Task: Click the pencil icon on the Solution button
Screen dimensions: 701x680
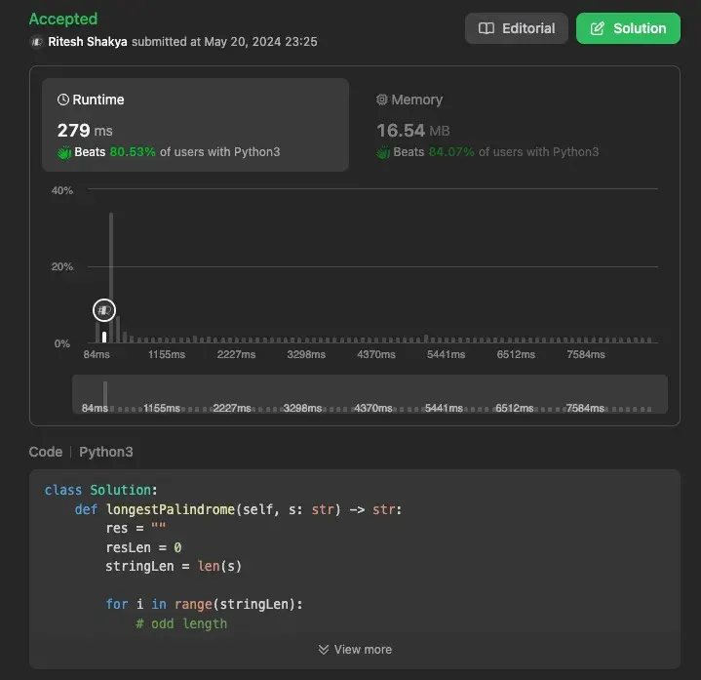Action: point(598,28)
